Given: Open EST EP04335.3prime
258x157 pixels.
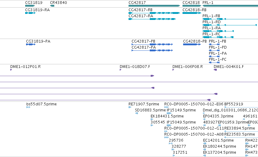Looking at the screenshot, I should click(204, 119).
